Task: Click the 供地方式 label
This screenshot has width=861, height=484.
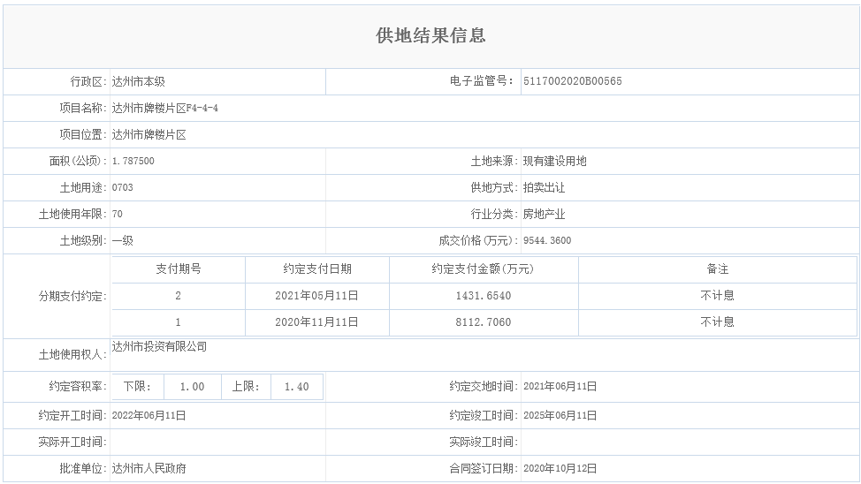Action: (x=494, y=187)
